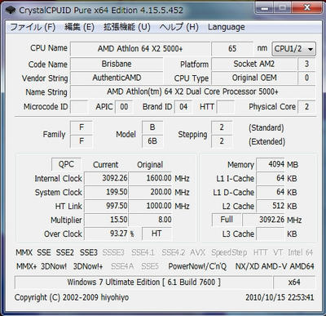Click the original System Clock 200.00
326x316 pixels.
pos(151,192)
